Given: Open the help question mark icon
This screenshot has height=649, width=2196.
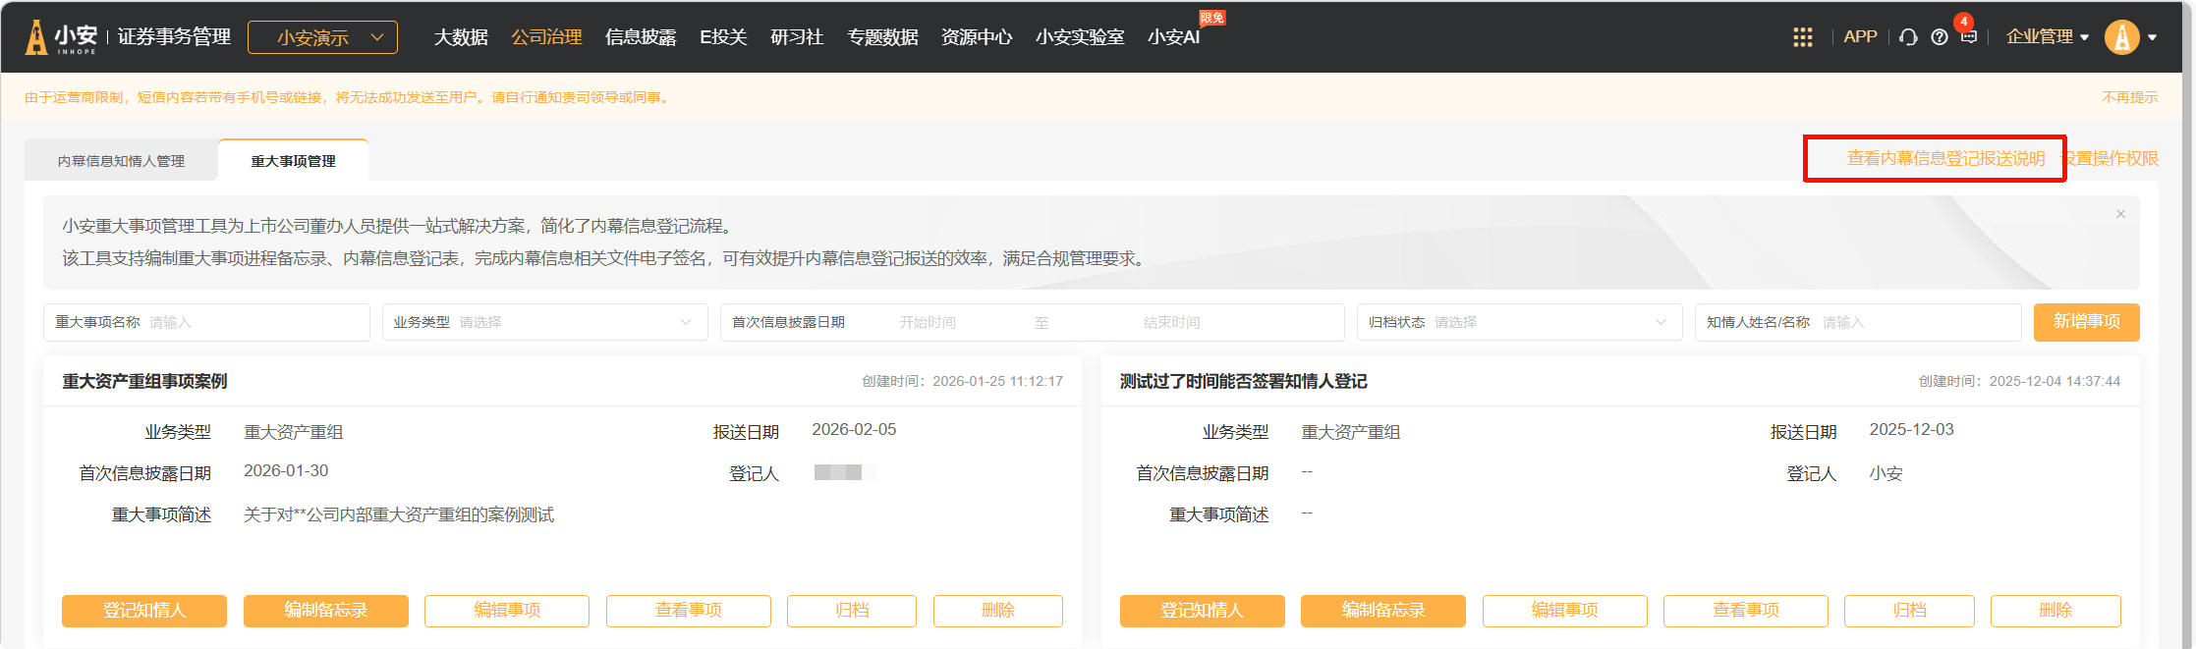Looking at the screenshot, I should point(1939,37).
